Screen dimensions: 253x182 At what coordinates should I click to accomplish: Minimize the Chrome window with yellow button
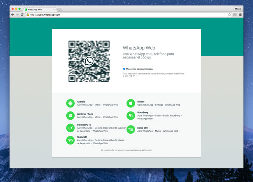pos(16,9)
